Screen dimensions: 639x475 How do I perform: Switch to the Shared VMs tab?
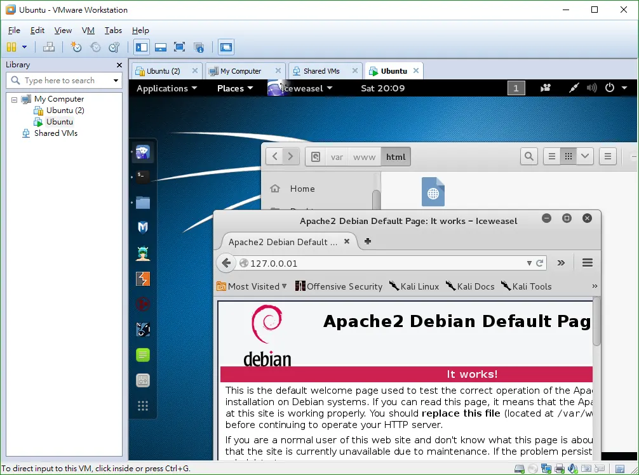[321, 71]
